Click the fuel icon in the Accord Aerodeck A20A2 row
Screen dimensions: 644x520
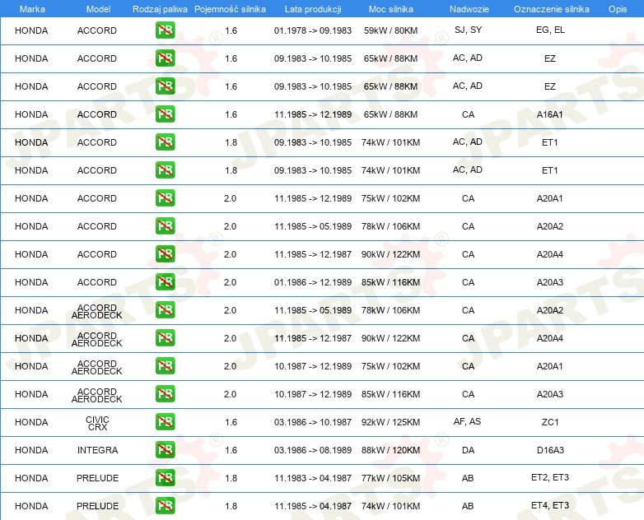pos(165,309)
